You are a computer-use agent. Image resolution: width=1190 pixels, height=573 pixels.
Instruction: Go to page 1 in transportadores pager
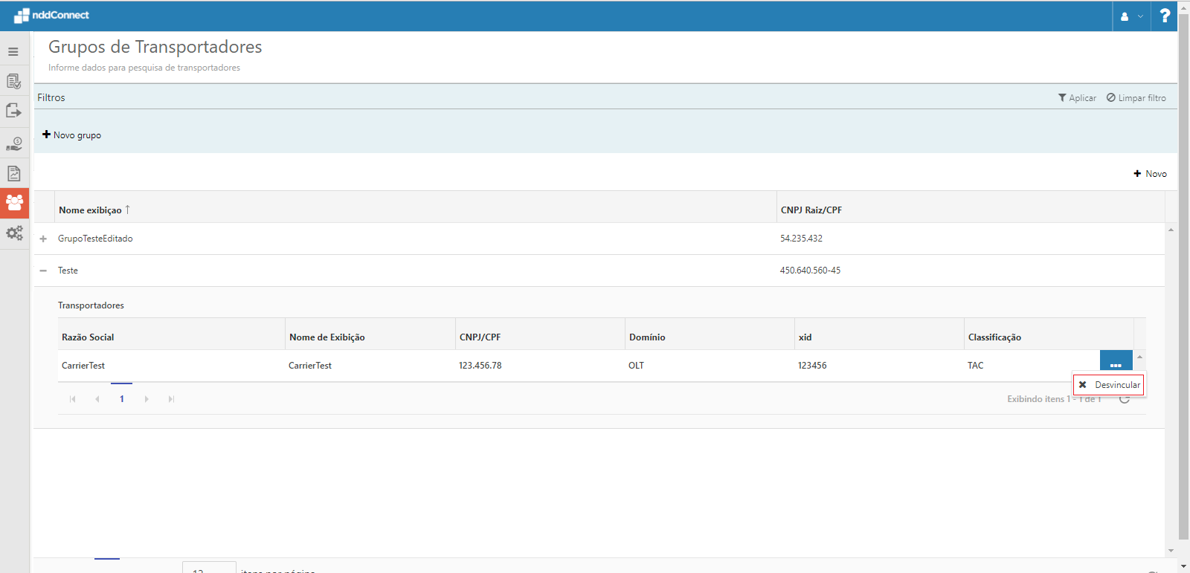[x=122, y=399]
